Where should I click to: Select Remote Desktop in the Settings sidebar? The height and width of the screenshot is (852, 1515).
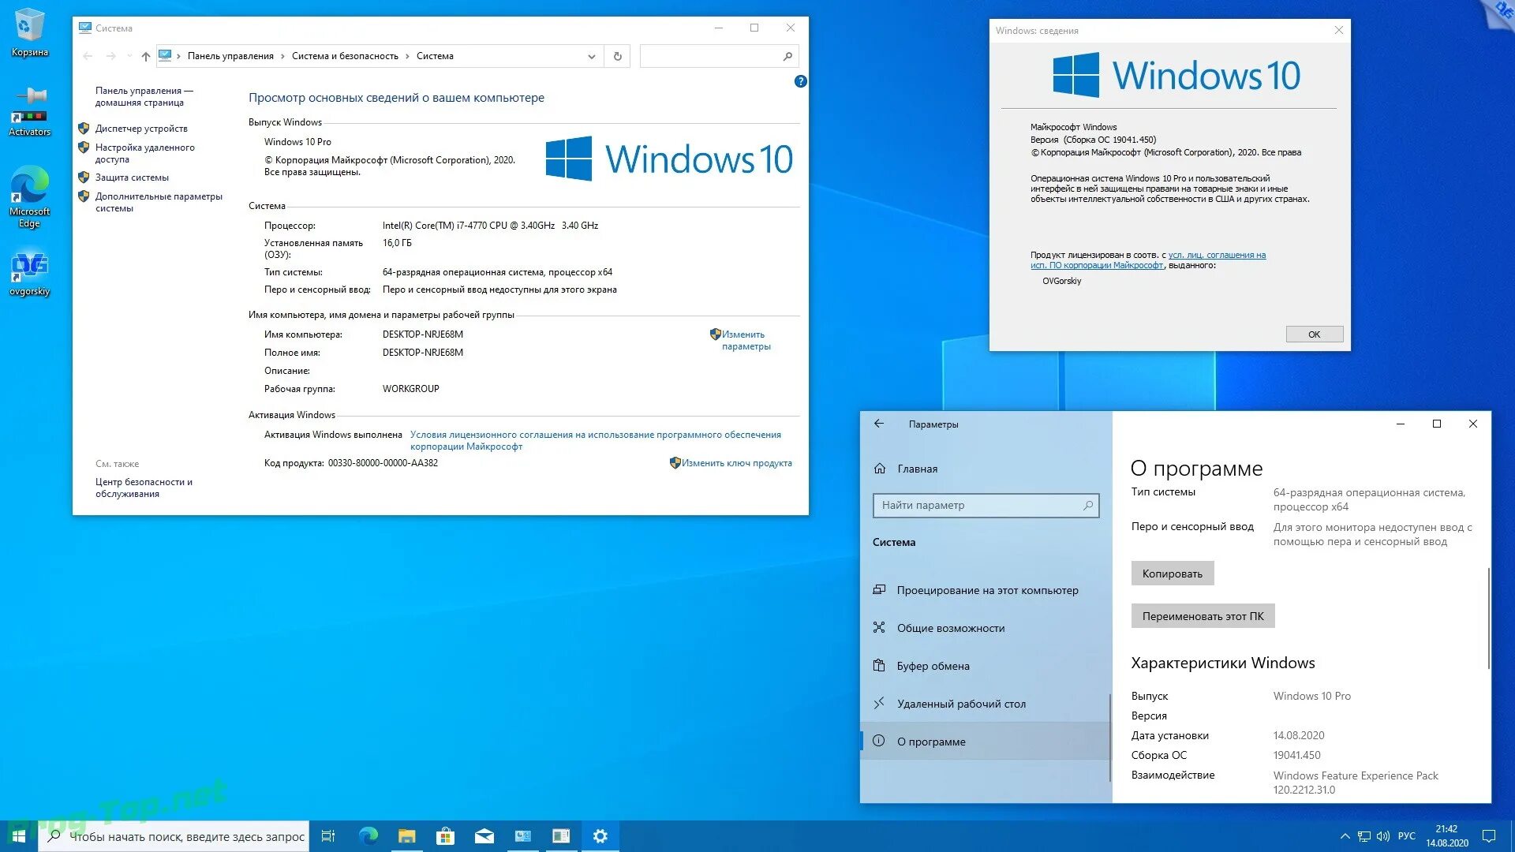click(960, 704)
